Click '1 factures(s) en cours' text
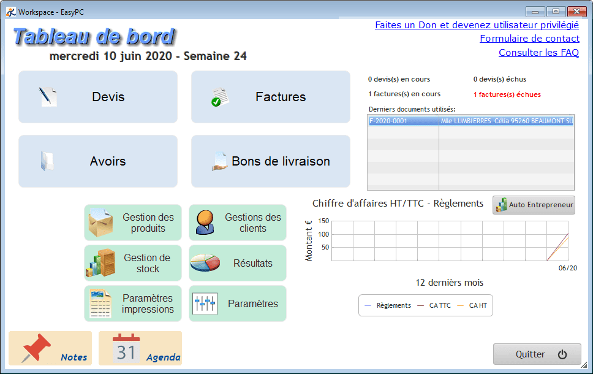 coord(404,94)
